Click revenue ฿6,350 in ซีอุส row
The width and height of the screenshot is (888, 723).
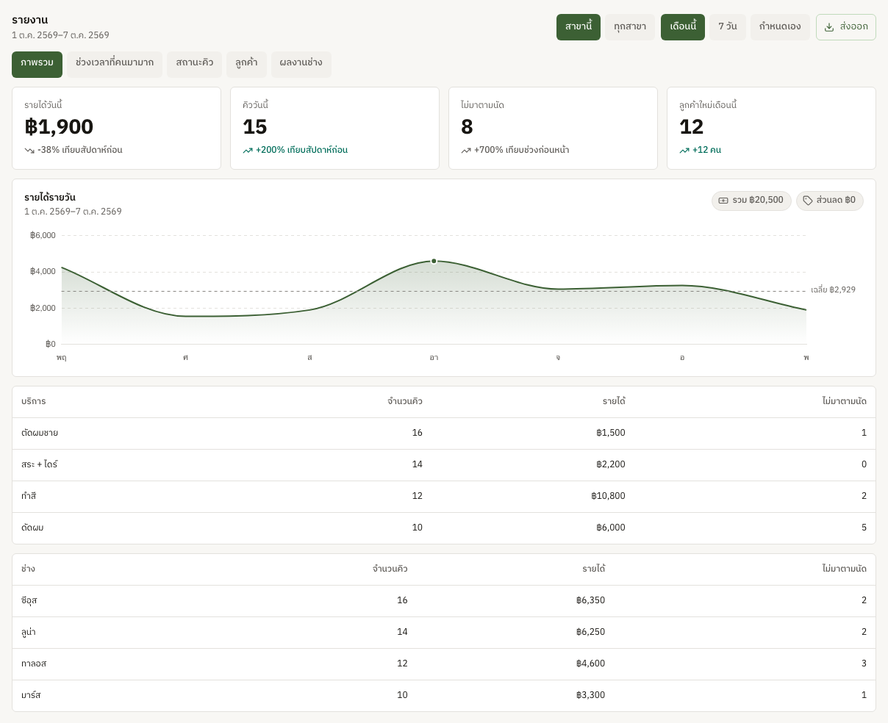point(590,601)
